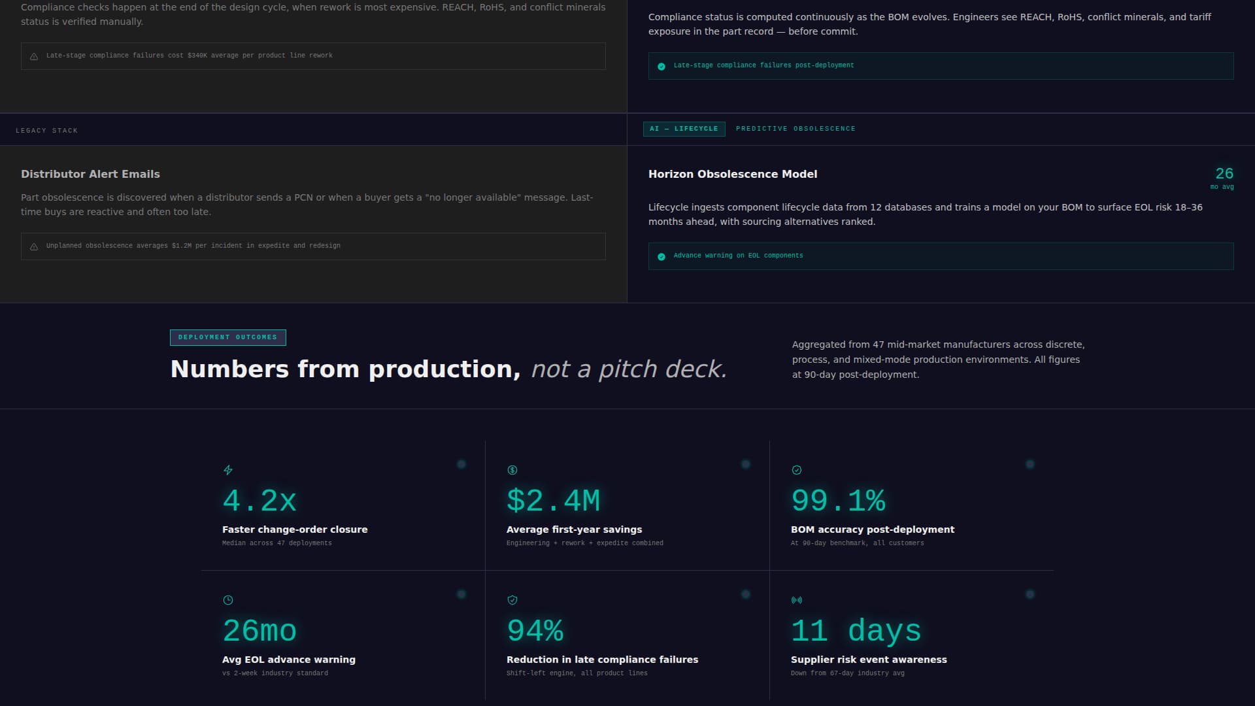
Task: Click the glowing dot in the 94% card
Action: click(x=746, y=594)
